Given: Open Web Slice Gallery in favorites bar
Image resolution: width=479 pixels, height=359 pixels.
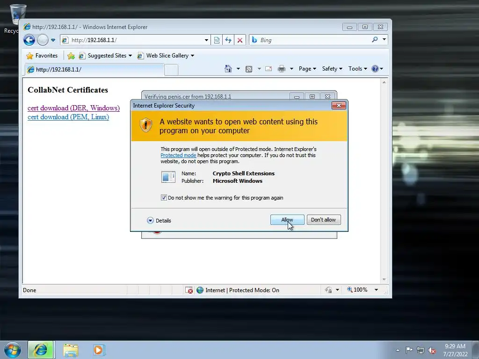Looking at the screenshot, I should click(x=166, y=56).
